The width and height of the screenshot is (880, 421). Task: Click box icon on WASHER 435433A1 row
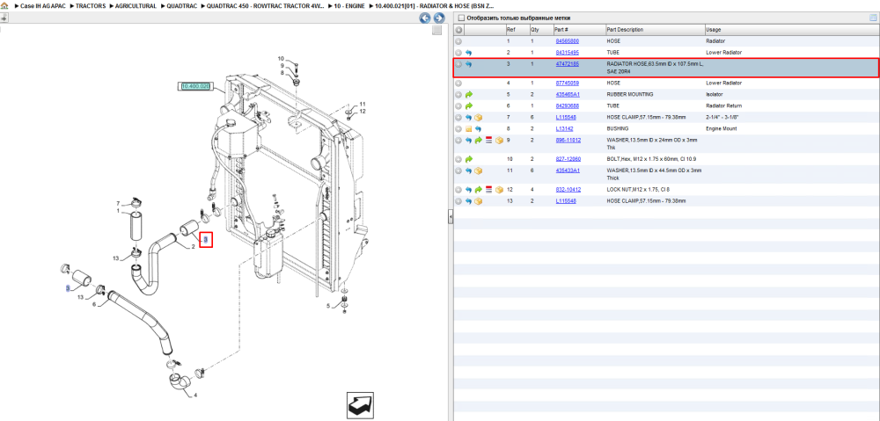point(479,171)
